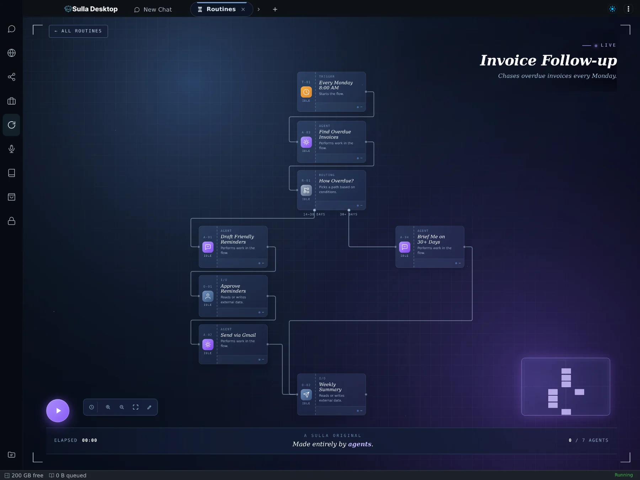Screen dimensions: 640x480
Task: Open the clock history icon in canvas toolbar
Action: 91,407
